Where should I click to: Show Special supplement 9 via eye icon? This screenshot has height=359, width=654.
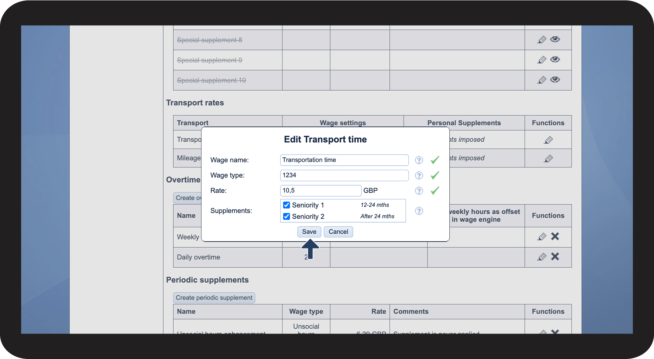click(x=555, y=60)
